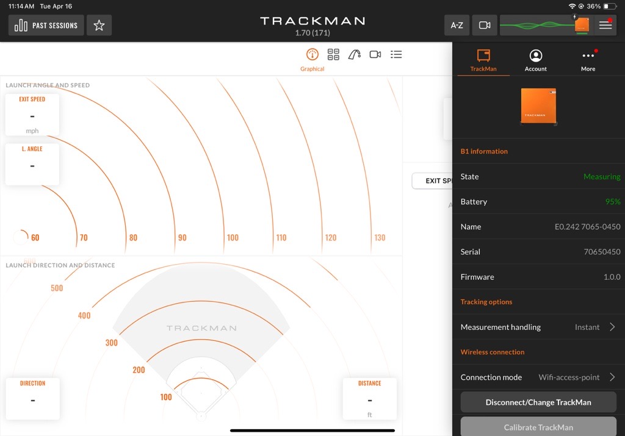Open the video view in the session toolbar
The image size is (625, 436).
pos(375,54)
